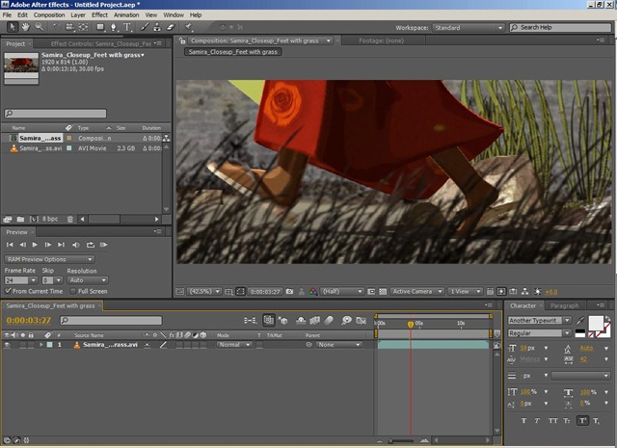Jump to last frame in Preview

click(61, 245)
